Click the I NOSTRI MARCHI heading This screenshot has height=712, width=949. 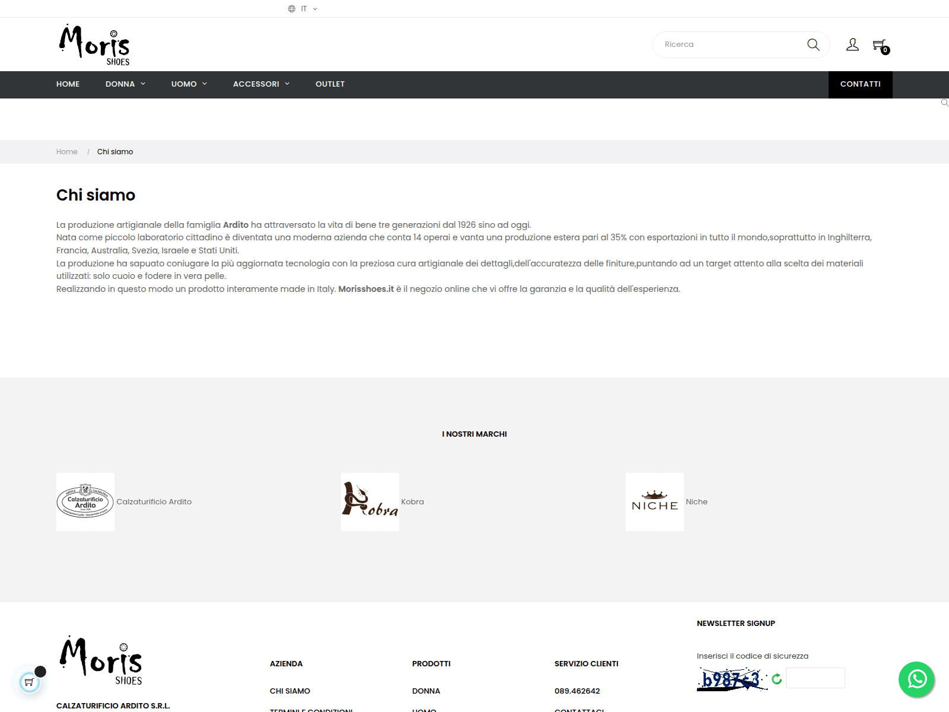coord(474,434)
